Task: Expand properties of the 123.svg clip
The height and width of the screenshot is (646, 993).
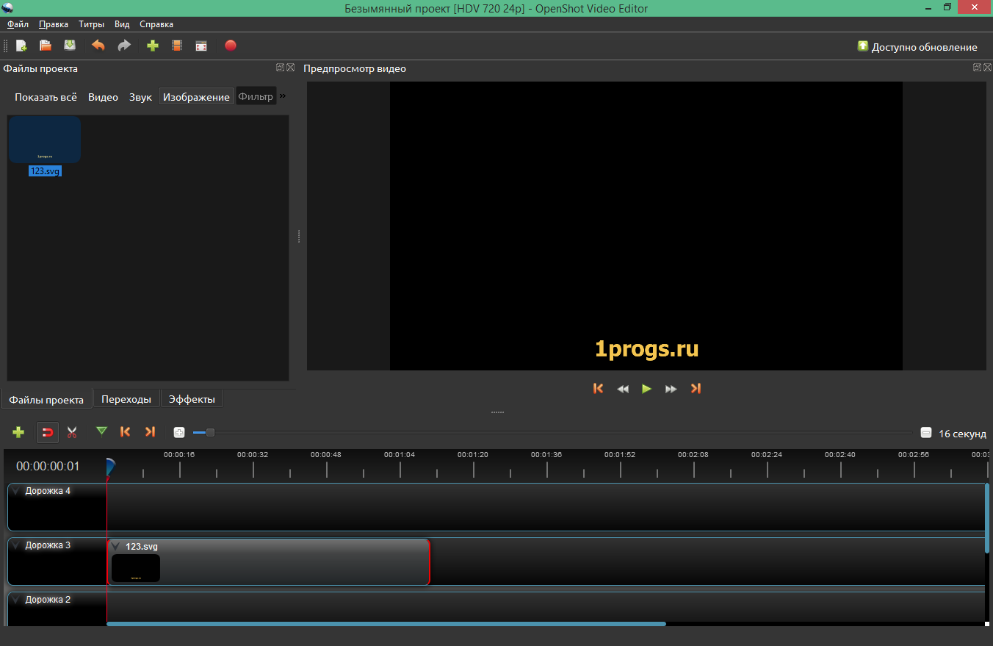Action: tap(115, 546)
